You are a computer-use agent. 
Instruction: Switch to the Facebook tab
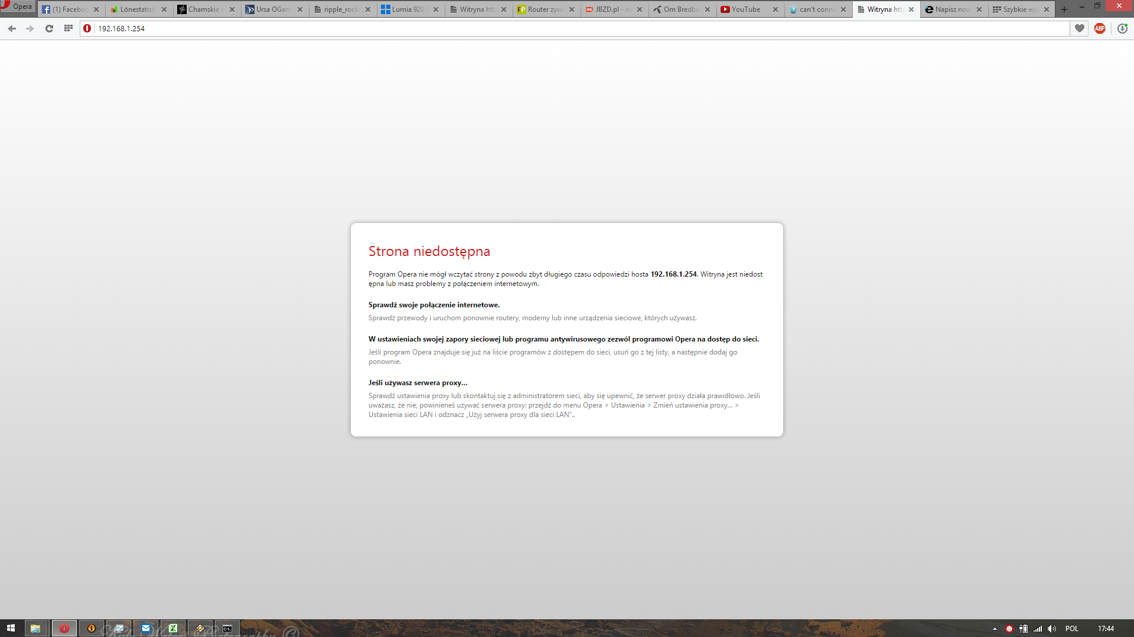[x=71, y=9]
